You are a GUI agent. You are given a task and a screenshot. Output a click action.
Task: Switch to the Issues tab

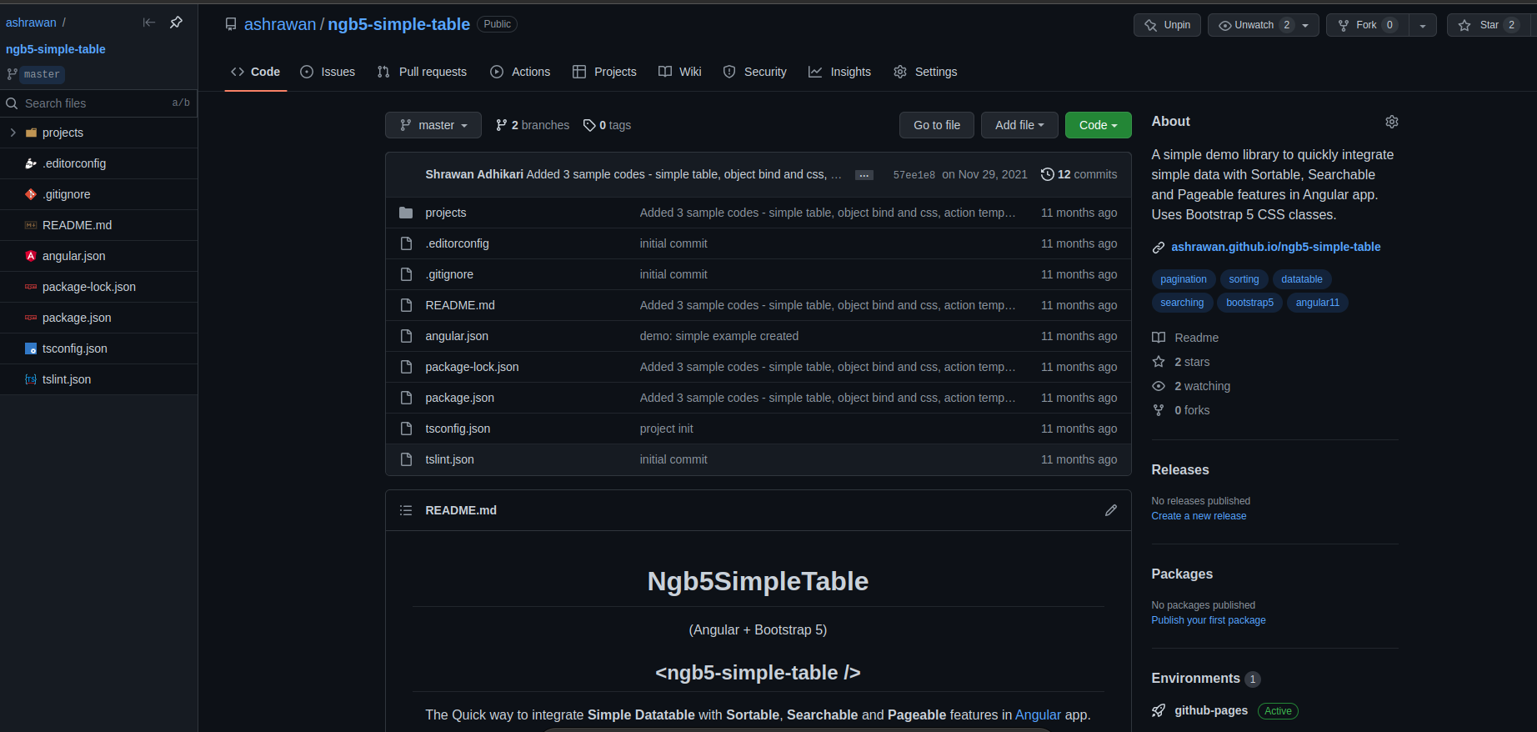click(x=328, y=72)
